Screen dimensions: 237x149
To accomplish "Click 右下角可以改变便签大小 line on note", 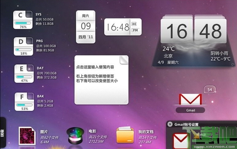I will tap(97, 81).
